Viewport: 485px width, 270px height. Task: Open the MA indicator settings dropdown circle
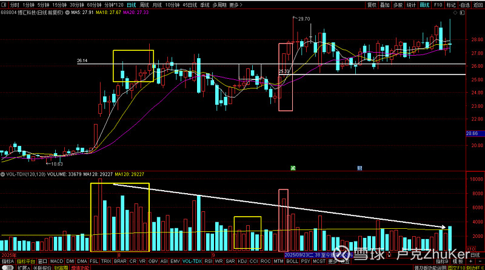(x=67, y=13)
